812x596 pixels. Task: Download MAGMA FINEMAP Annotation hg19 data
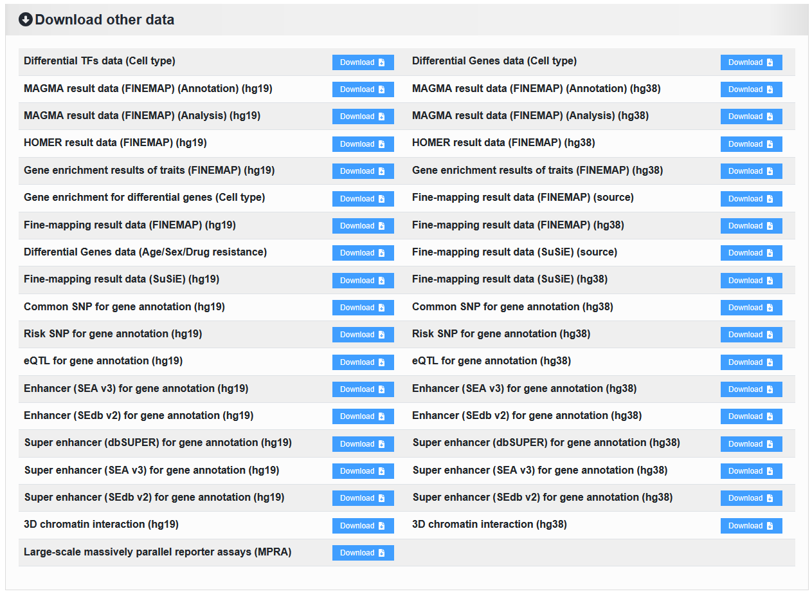click(x=363, y=89)
